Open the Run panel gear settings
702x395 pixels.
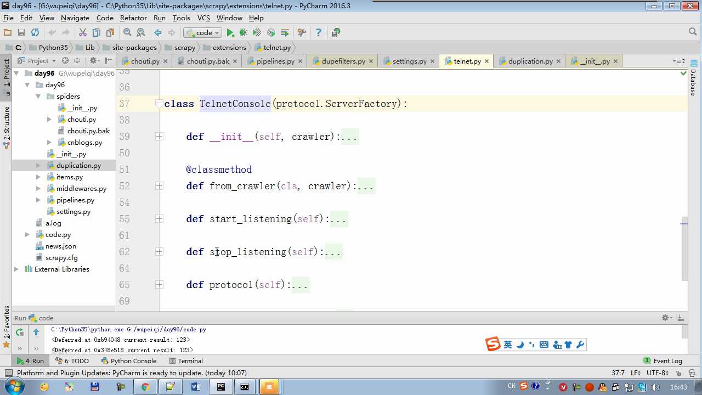pos(666,318)
